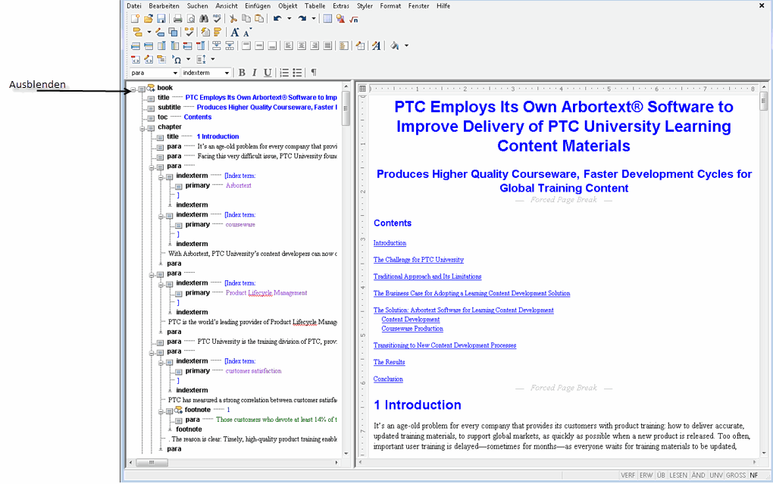Image resolution: width=773 pixels, height=484 pixels.
Task: Click the scissors Cut icon
Action: [233, 19]
